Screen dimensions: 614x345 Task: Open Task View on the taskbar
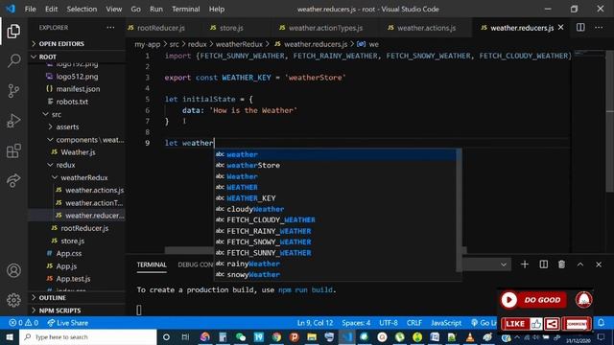point(185,336)
